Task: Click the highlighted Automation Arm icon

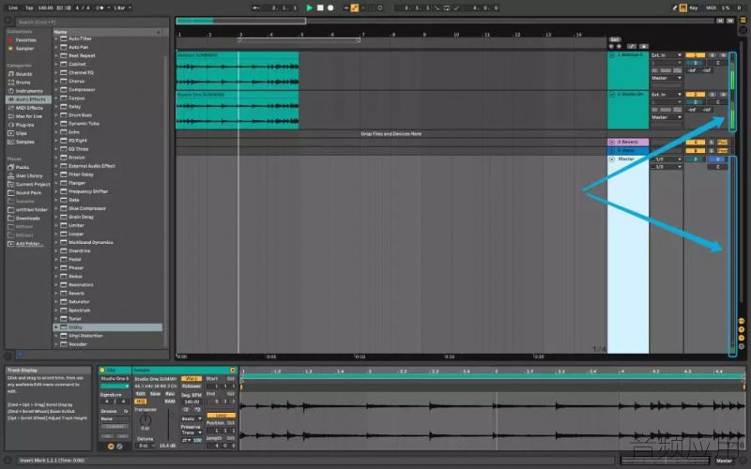Action: tap(355, 8)
